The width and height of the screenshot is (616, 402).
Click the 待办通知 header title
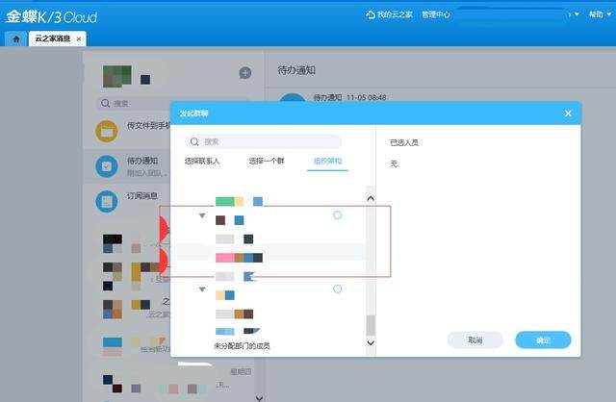coord(296,70)
